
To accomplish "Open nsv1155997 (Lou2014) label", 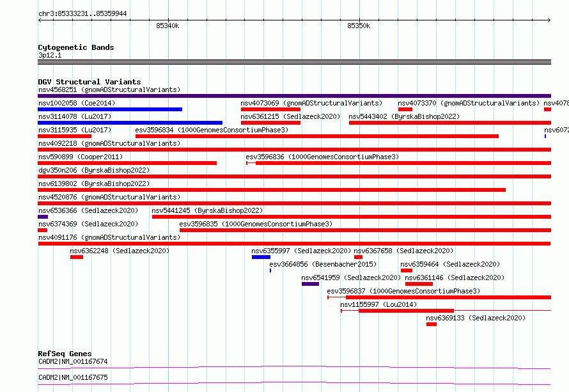I will [378, 304].
